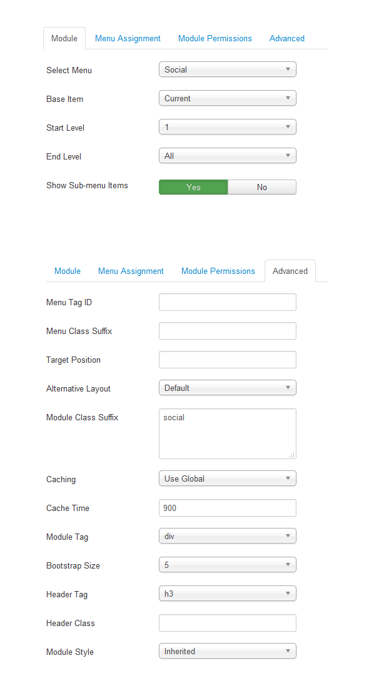Focus the Menu Class Suffix field
The width and height of the screenshot is (369, 688).
point(227,331)
